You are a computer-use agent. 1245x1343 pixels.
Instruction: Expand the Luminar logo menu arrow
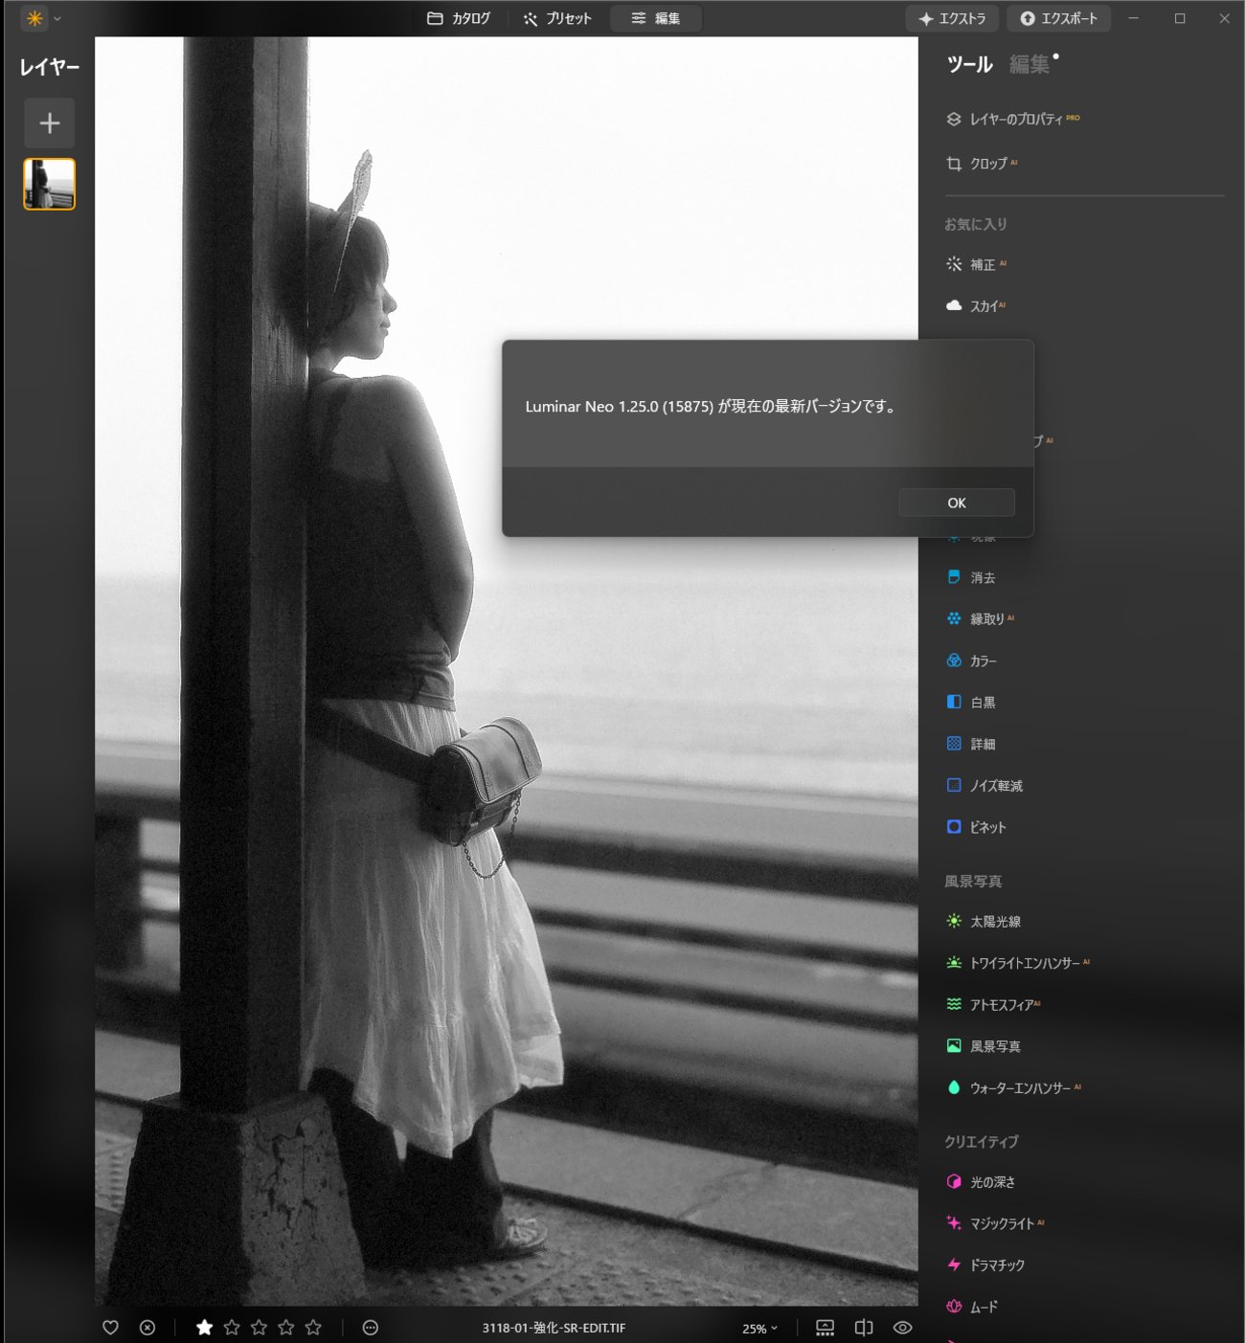tap(56, 18)
